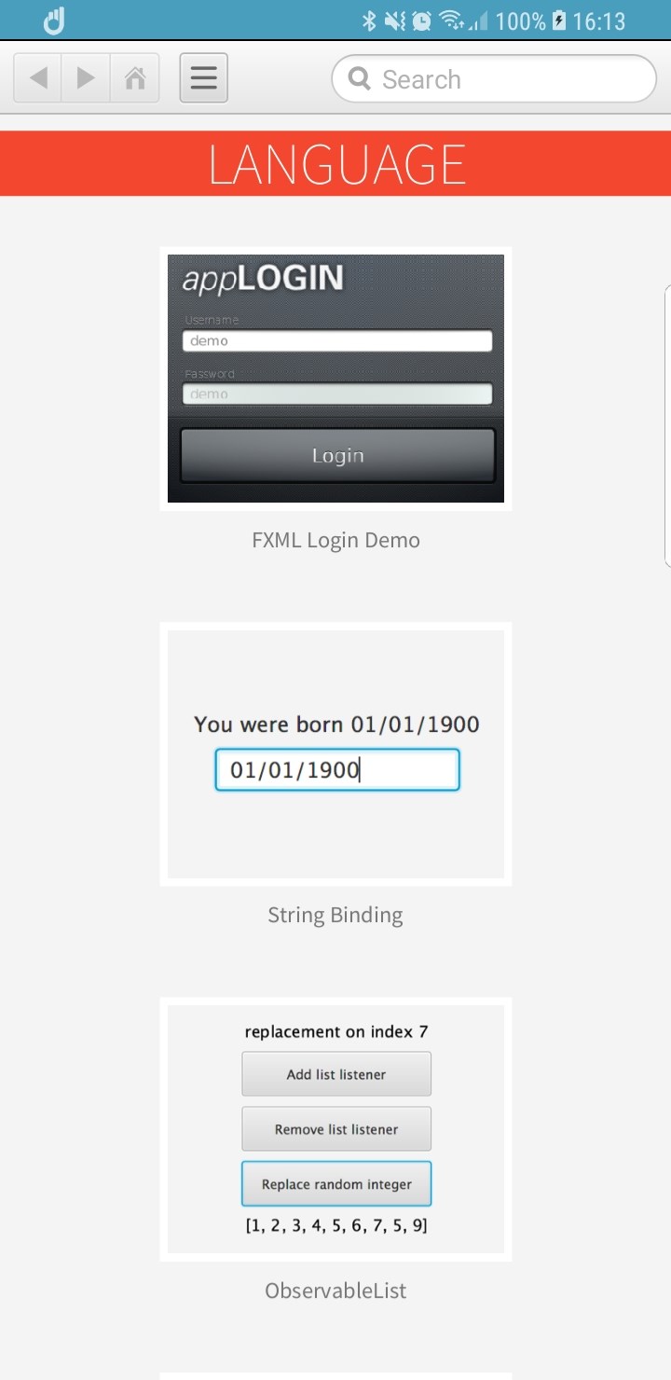The width and height of the screenshot is (671, 1380).
Task: Open the FXML Login Demo thumbnail
Action: (335, 379)
